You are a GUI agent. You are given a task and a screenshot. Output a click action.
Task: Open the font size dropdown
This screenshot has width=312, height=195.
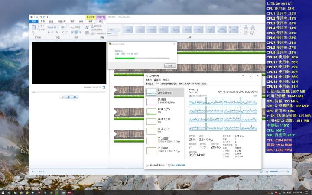(x=68, y=27)
